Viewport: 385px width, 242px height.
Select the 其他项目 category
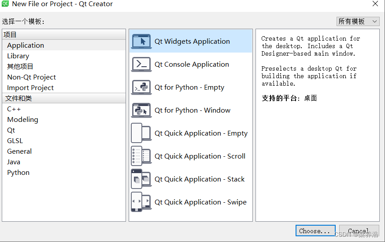(20, 67)
